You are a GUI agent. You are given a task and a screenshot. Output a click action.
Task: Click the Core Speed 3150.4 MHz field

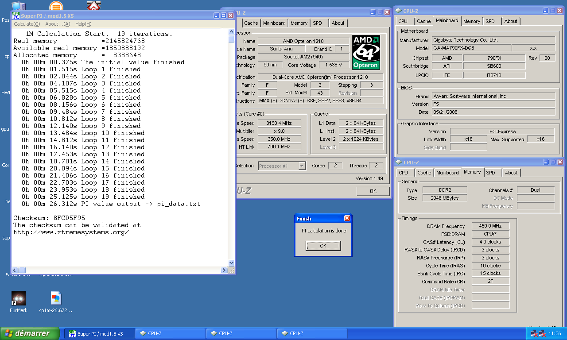click(279, 123)
